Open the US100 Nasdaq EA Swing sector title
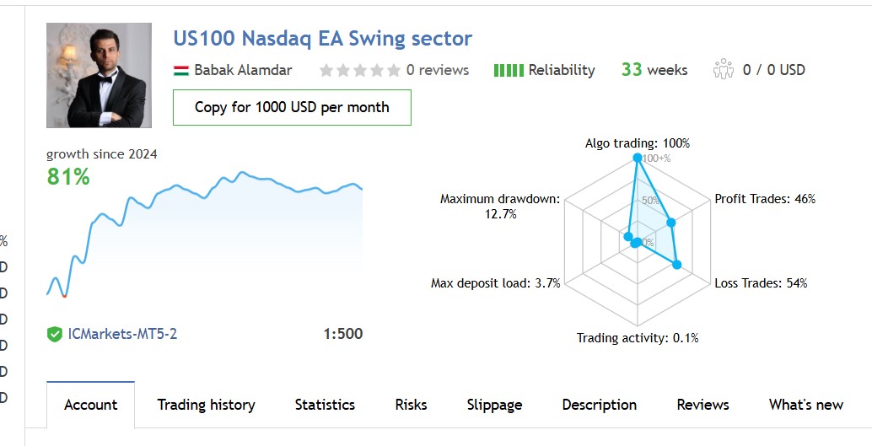The image size is (872, 446). 322,38
